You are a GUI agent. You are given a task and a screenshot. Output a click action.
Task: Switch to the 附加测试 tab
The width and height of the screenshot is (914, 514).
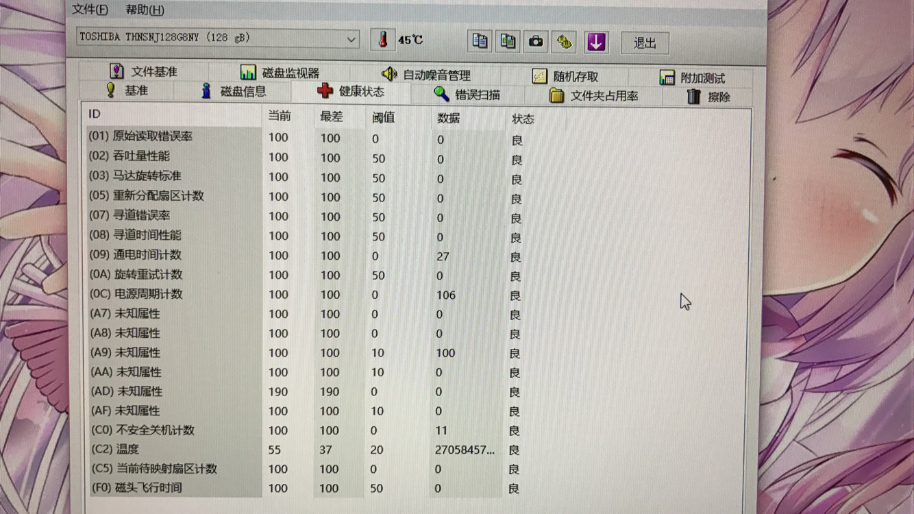(x=691, y=77)
